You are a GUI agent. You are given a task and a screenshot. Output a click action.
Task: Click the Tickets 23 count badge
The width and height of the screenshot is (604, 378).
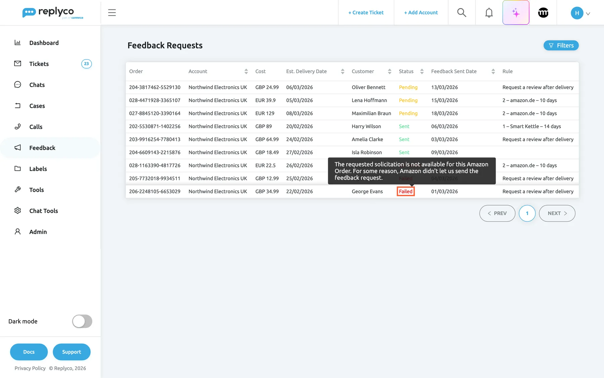[87, 64]
